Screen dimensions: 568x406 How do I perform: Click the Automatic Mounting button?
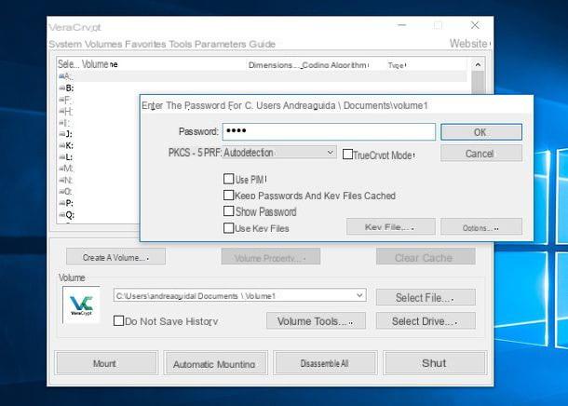[x=215, y=363]
